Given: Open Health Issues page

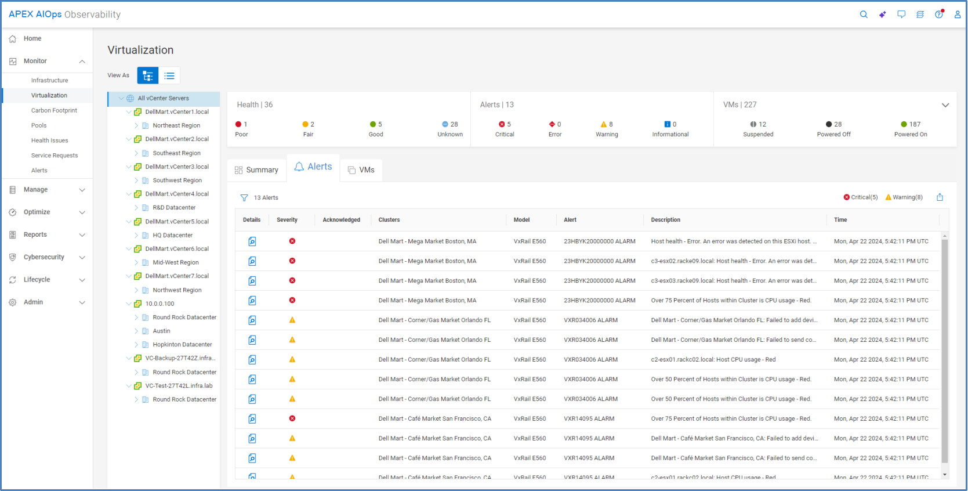Looking at the screenshot, I should pyautogui.click(x=49, y=140).
